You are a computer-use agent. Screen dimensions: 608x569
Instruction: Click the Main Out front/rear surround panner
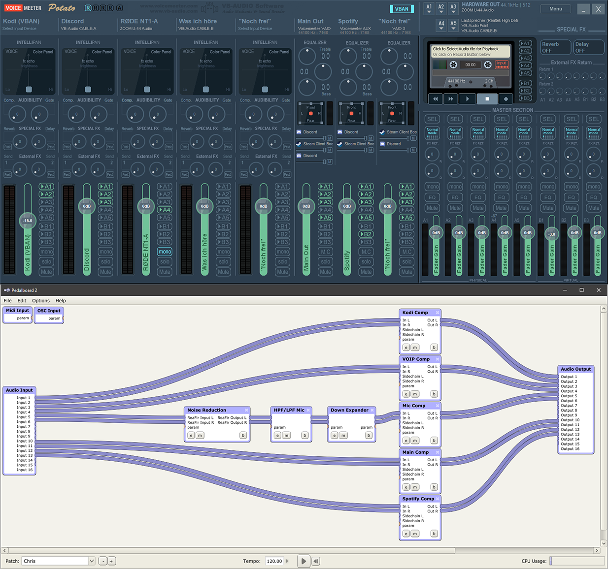pos(310,114)
